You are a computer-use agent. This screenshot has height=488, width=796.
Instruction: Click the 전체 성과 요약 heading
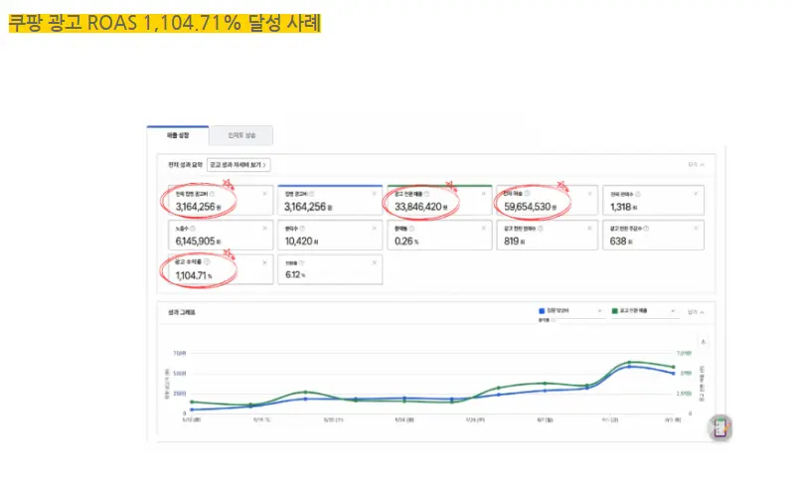[185, 165]
